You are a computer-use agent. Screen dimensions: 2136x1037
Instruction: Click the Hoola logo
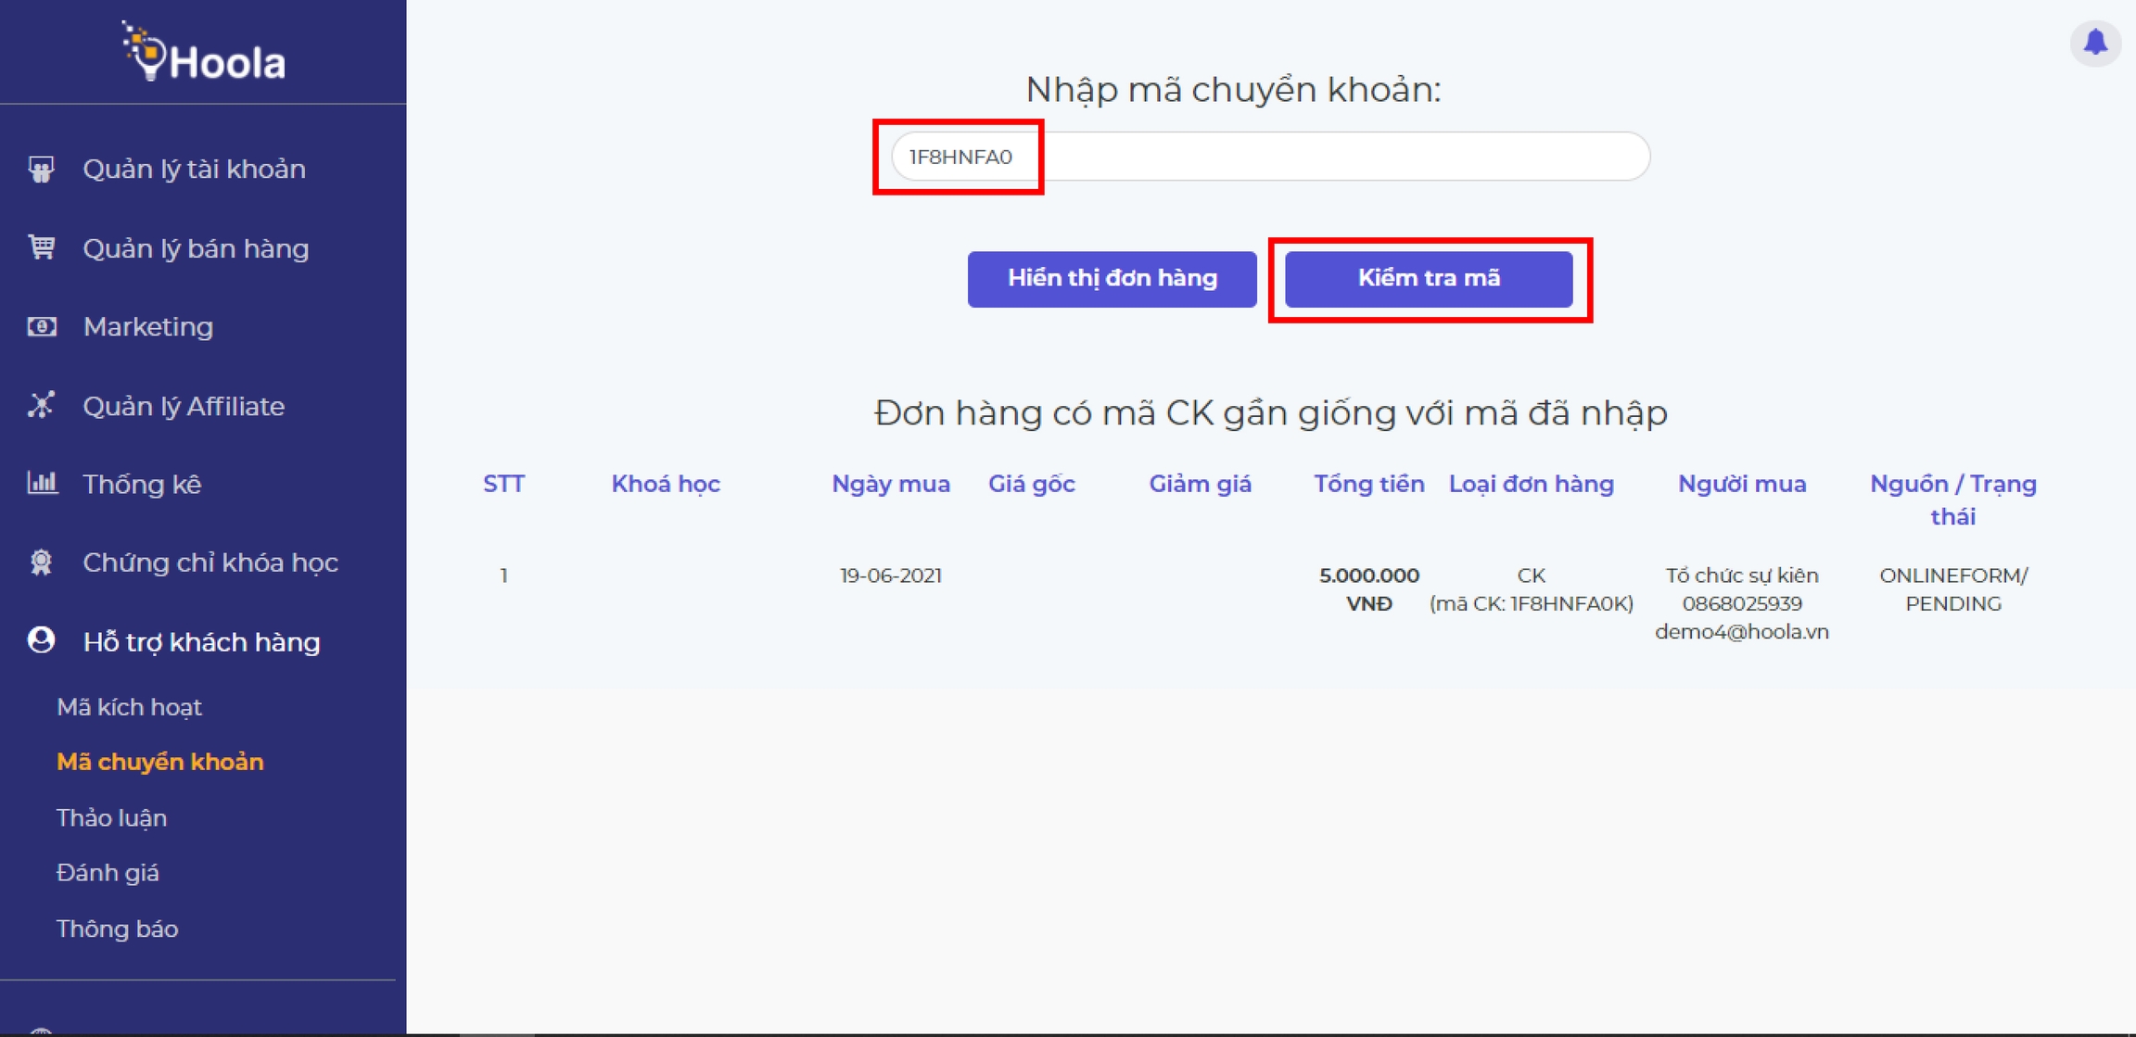(x=204, y=54)
